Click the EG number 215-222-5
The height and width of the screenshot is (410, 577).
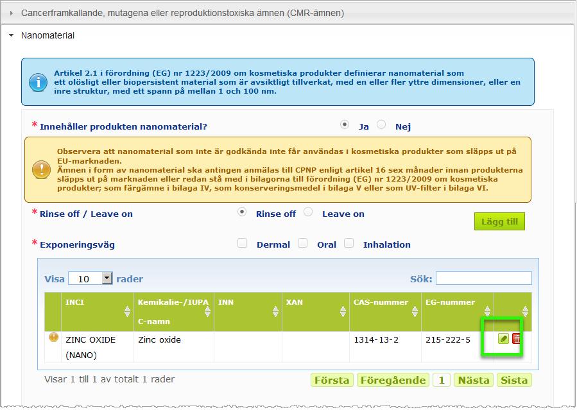[448, 340]
